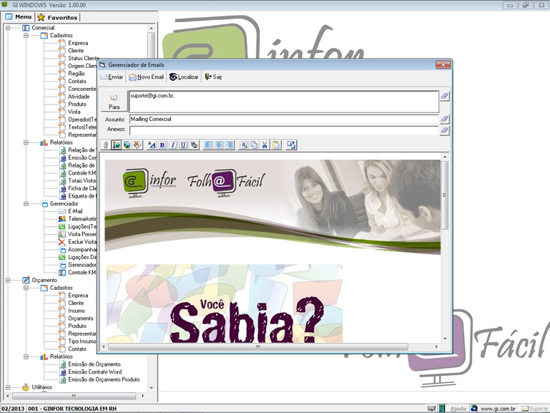Click the teal calculator icon in status bar
This screenshot has width=550, height=413.
(442, 409)
